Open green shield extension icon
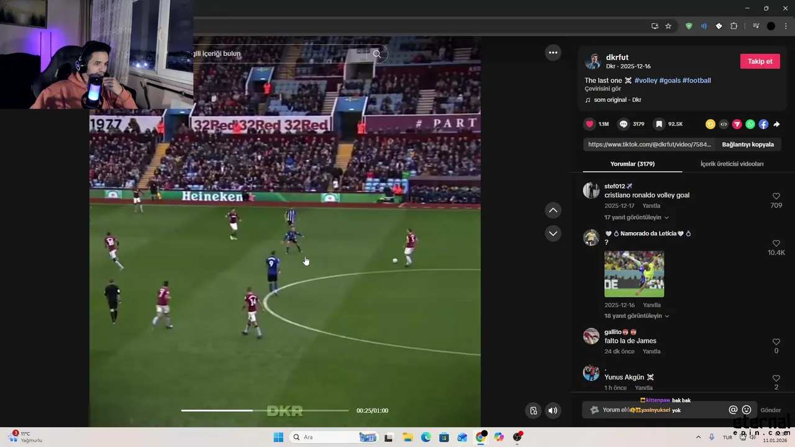 pos(689,26)
